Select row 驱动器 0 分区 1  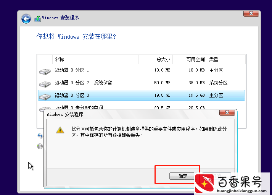[x=142, y=70]
